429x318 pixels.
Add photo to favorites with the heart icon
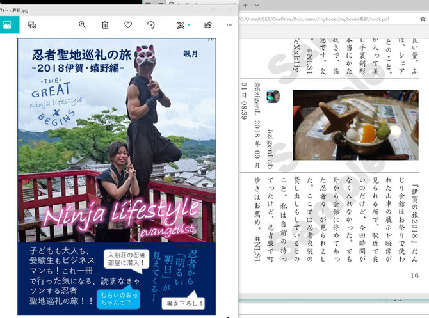tap(128, 25)
